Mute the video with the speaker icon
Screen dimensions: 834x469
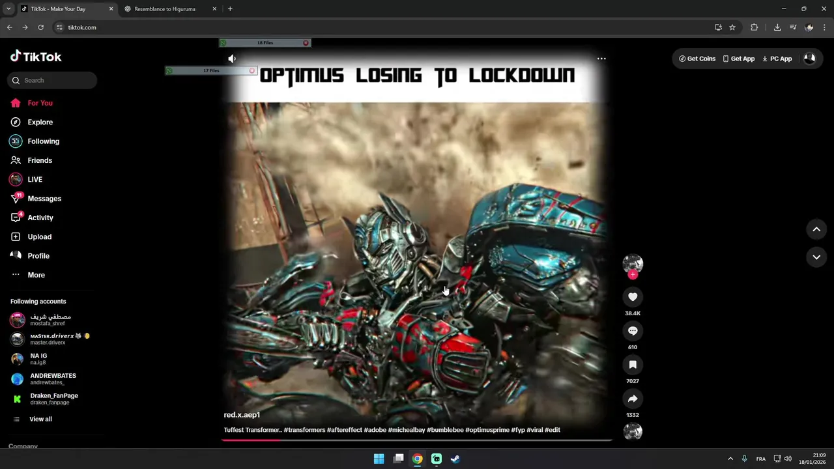point(232,59)
